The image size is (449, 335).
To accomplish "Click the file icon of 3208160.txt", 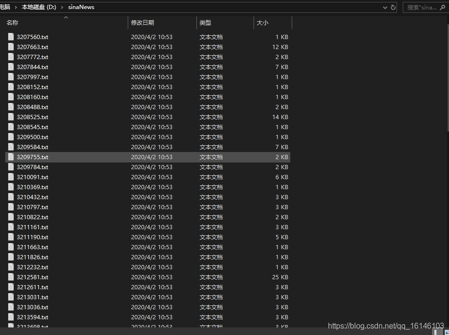I will tap(11, 97).
